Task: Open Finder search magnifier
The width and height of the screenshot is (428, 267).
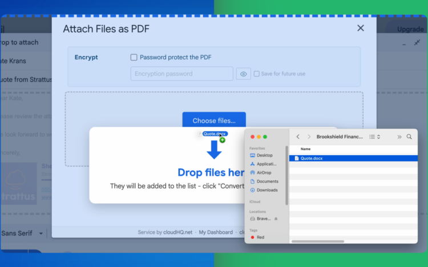Action: click(409, 137)
